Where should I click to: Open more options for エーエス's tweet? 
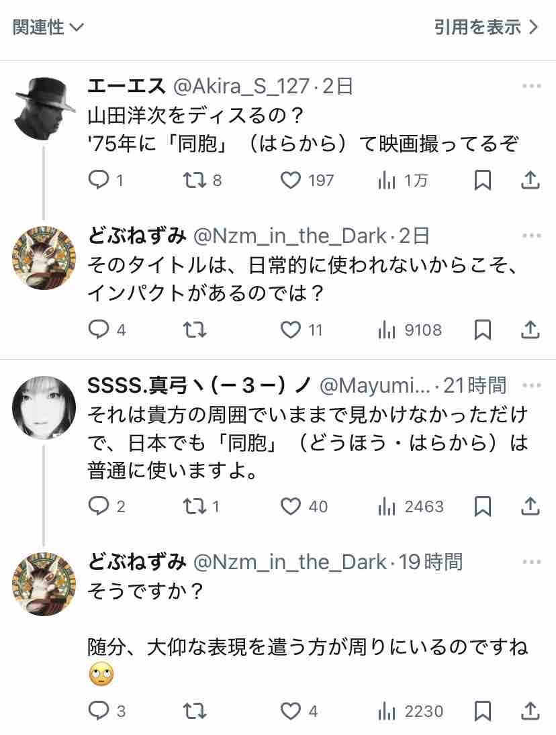(x=531, y=86)
